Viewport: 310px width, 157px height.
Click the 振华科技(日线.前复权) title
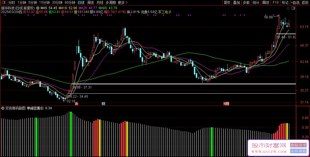coord(18,8)
